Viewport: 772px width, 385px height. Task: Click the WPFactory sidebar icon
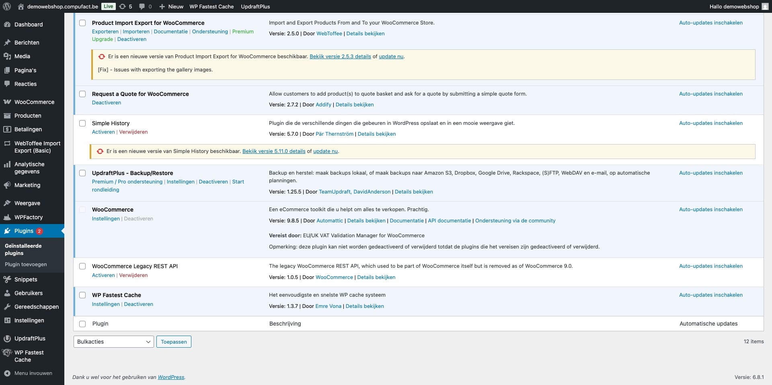pyautogui.click(x=7, y=217)
